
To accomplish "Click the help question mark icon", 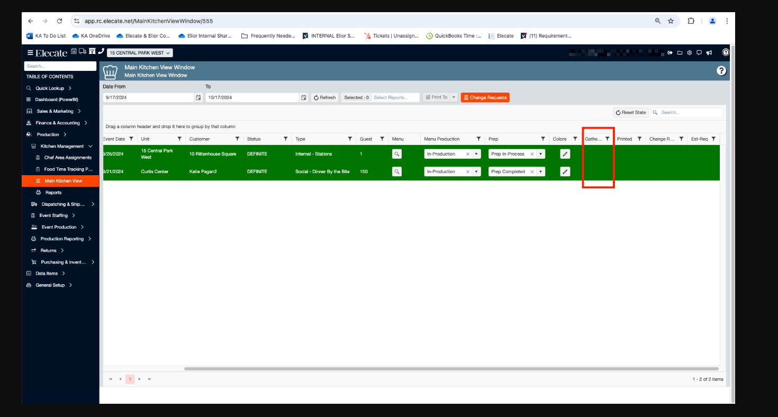I will coord(721,71).
